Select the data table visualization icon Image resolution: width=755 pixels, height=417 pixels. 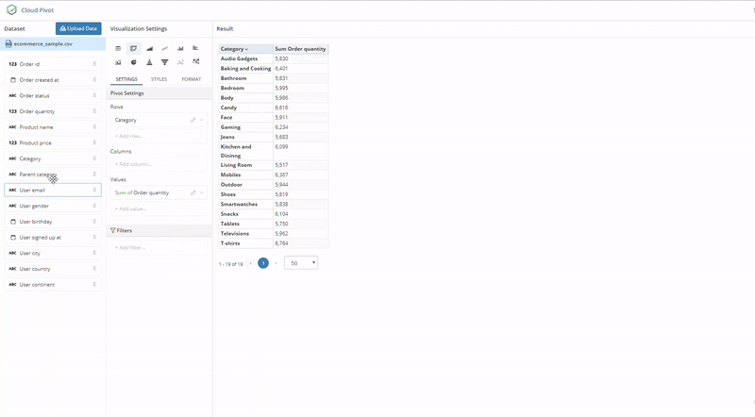[118, 48]
